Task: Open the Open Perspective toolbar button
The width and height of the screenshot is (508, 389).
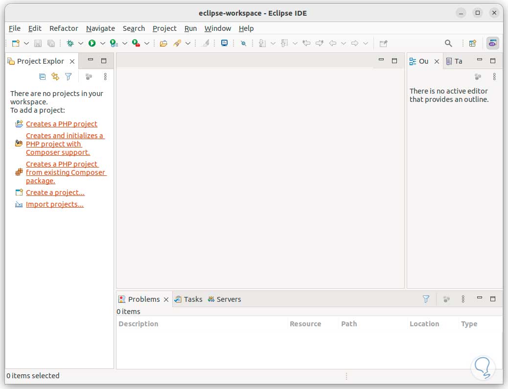Action: [472, 43]
